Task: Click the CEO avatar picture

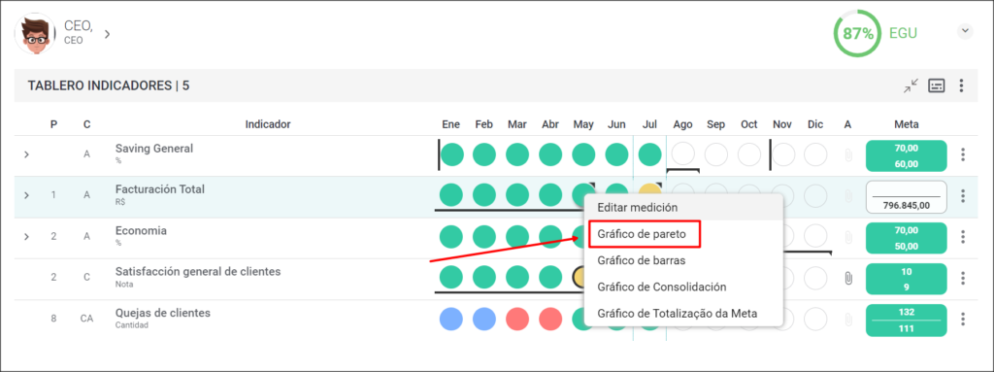Action: (35, 34)
